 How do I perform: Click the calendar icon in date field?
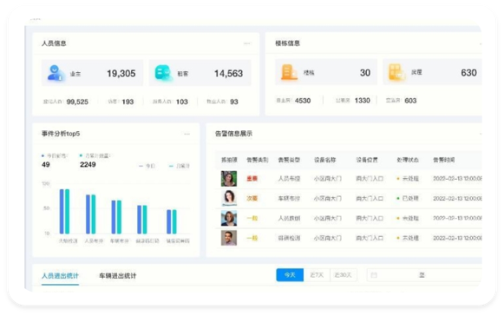374,275
